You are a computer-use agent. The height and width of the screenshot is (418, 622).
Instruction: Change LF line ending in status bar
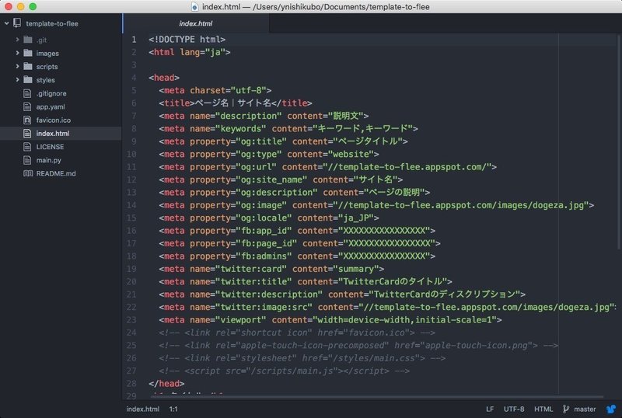[x=490, y=409]
